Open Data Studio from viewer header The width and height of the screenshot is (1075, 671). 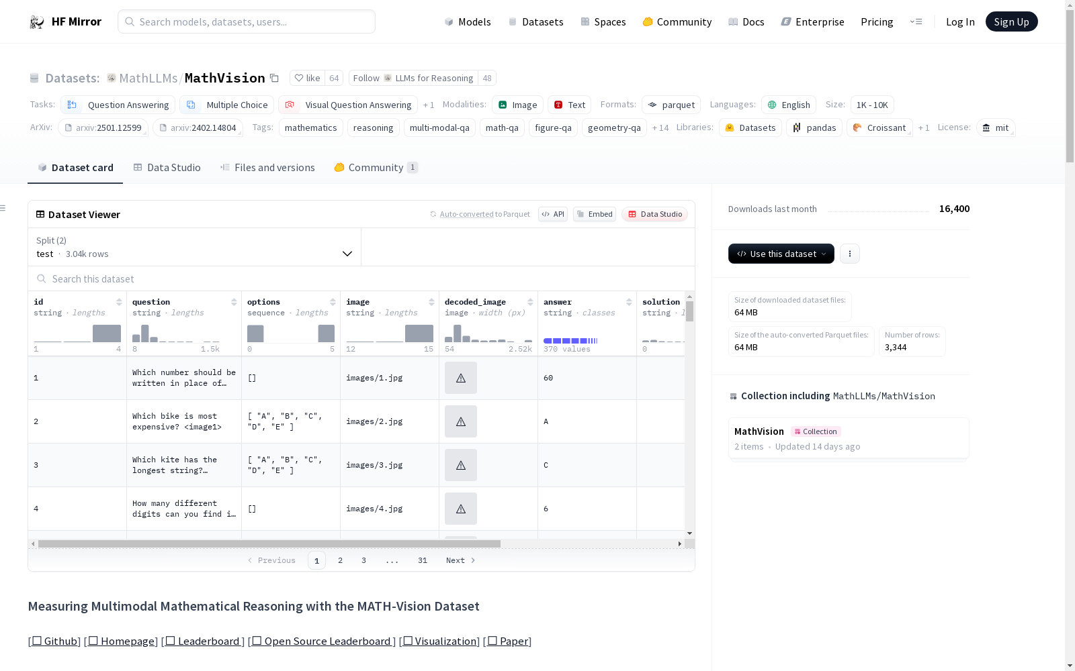(655, 214)
